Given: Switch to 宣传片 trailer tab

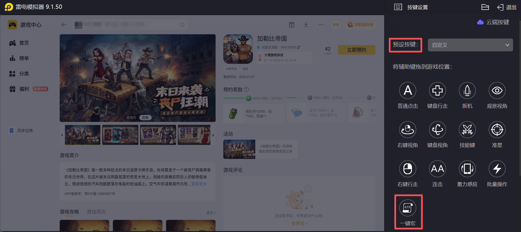Looking at the screenshot, I should coord(131,117).
